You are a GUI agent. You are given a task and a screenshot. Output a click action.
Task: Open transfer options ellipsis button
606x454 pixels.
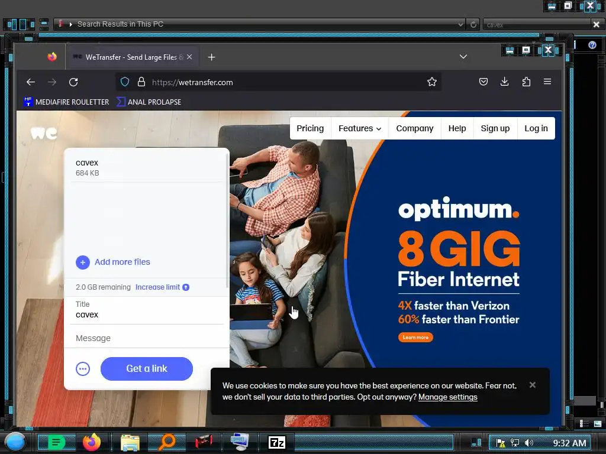[x=83, y=369]
